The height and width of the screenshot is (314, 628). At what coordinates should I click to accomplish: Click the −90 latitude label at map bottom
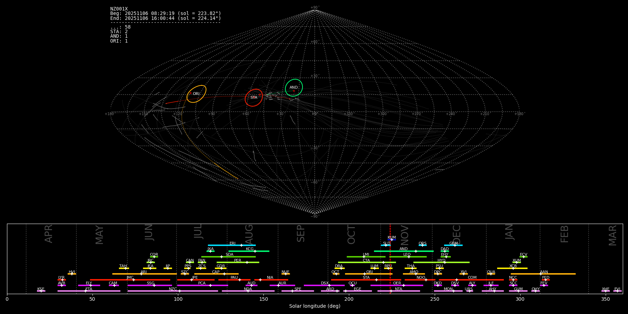pyautogui.click(x=315, y=216)
